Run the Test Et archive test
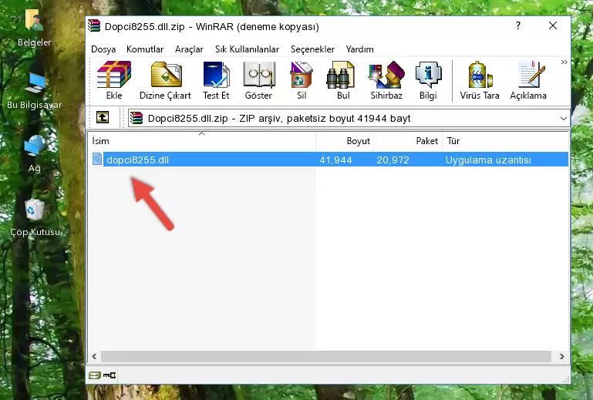 pyautogui.click(x=216, y=80)
